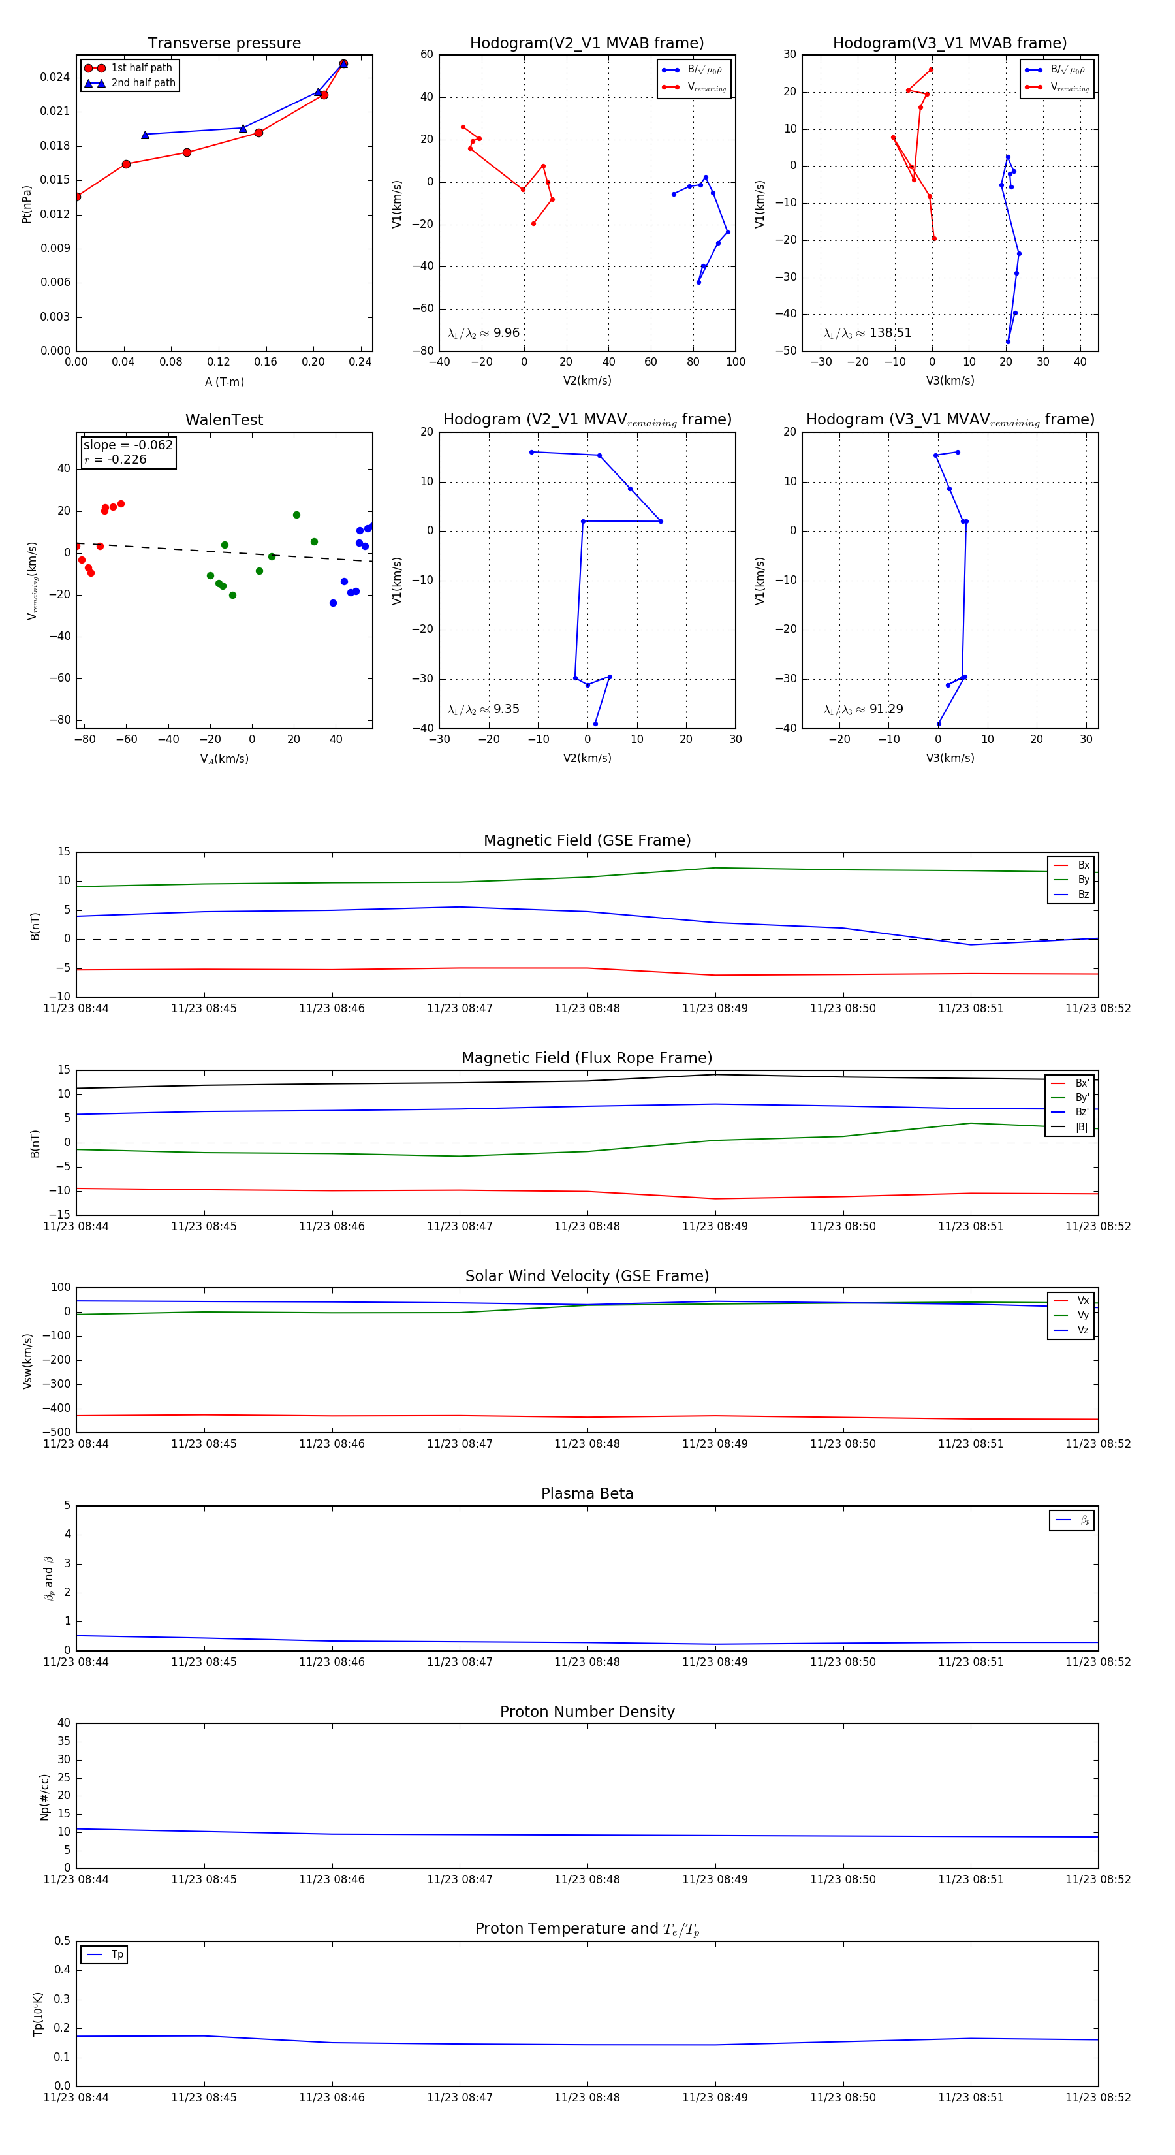Click the 'Vz' legend entry in velocity plot

pos(1071,1330)
